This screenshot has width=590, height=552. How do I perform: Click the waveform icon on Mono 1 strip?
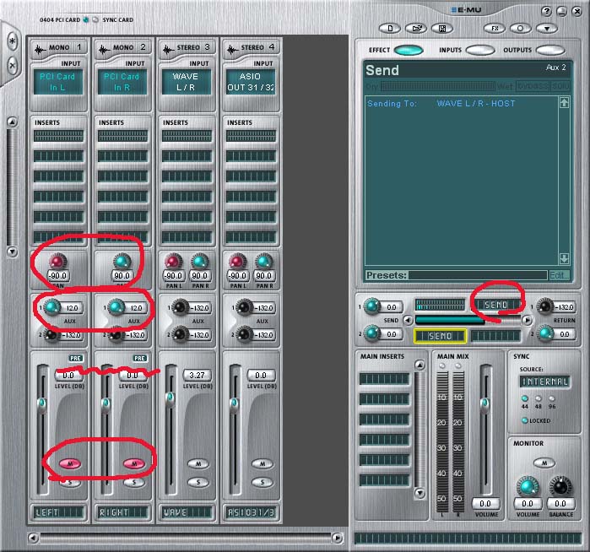(x=40, y=48)
